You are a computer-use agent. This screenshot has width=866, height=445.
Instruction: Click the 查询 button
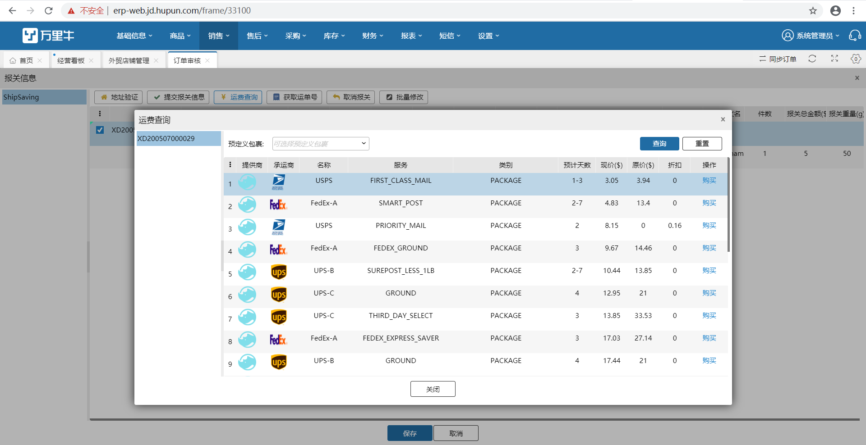coord(659,143)
